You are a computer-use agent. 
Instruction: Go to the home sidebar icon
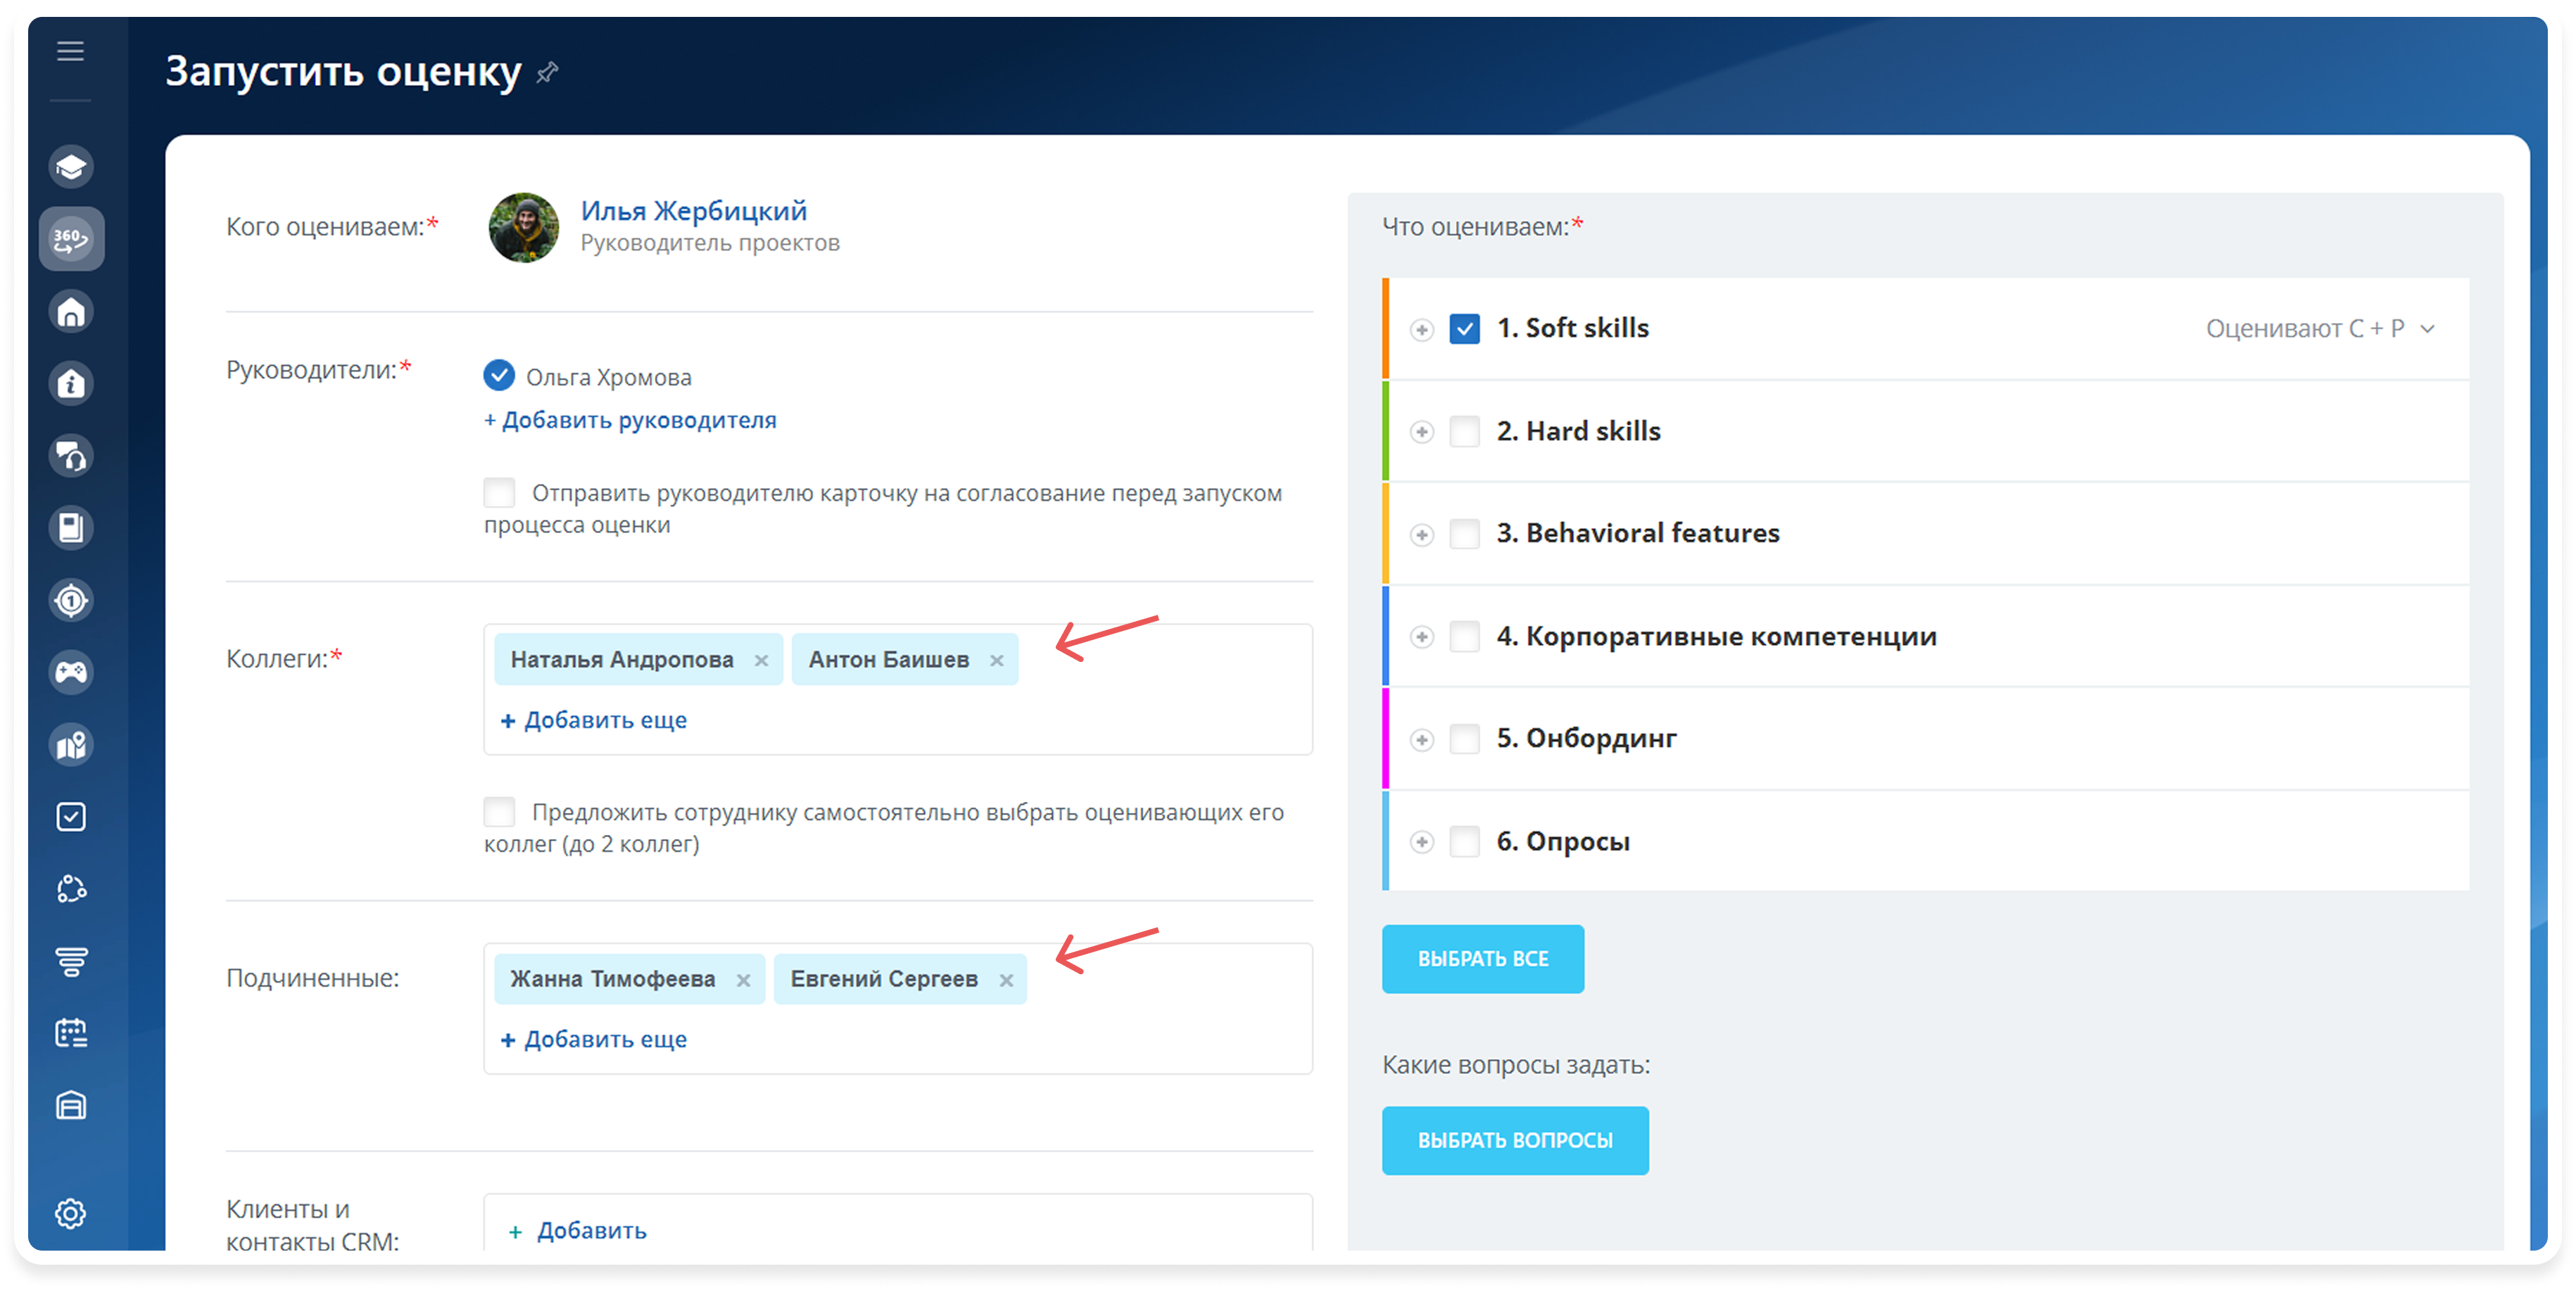click(x=71, y=312)
